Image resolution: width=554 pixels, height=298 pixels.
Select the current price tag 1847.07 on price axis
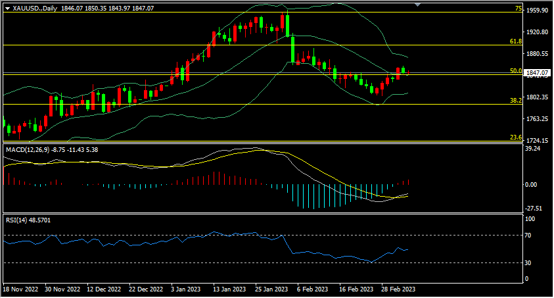click(x=537, y=73)
